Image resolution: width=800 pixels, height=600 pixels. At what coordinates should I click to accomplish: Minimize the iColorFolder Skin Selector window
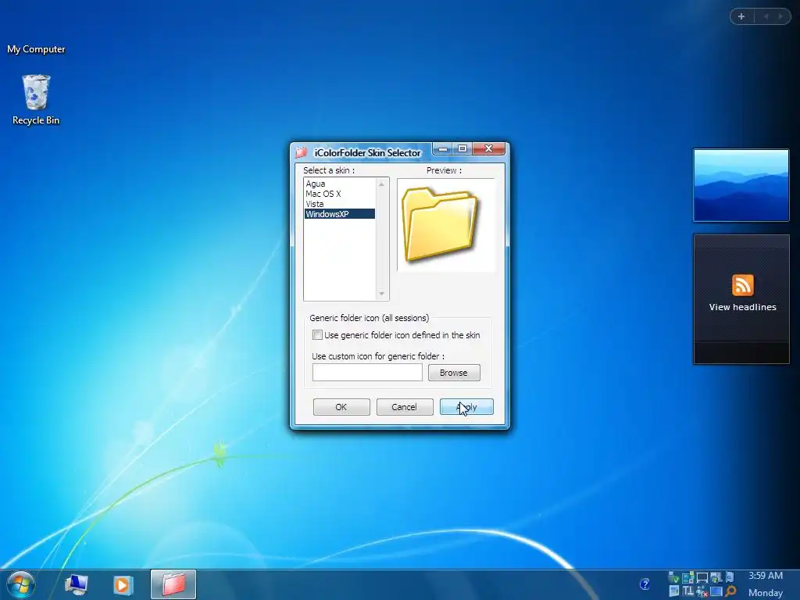click(x=443, y=148)
